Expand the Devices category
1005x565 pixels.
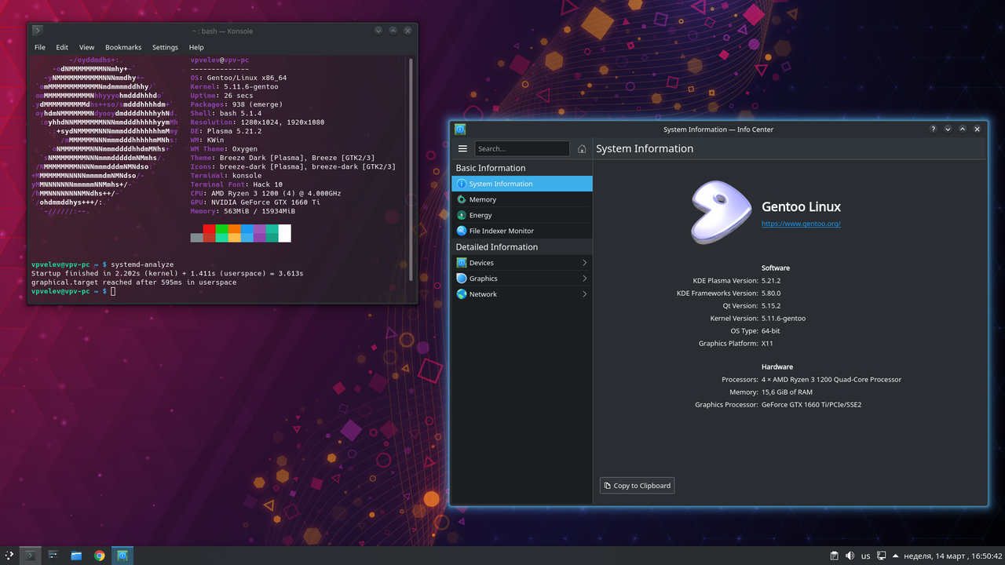tap(522, 263)
